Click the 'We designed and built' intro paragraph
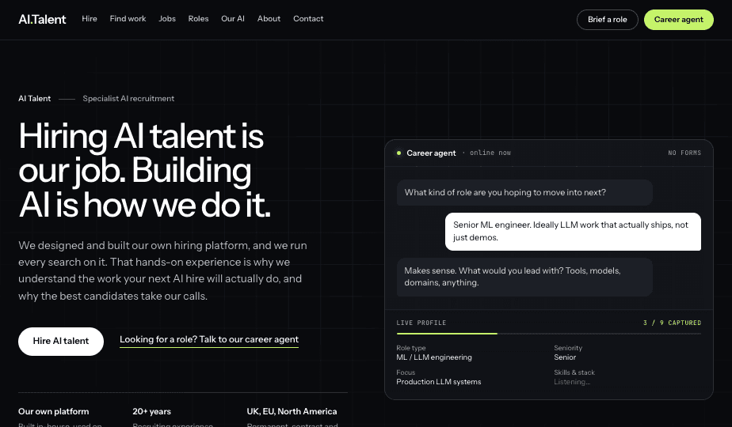Image resolution: width=732 pixels, height=427 pixels. [162, 271]
